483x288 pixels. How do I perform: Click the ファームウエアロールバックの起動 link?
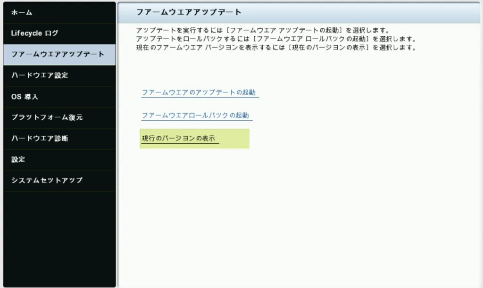click(x=195, y=115)
